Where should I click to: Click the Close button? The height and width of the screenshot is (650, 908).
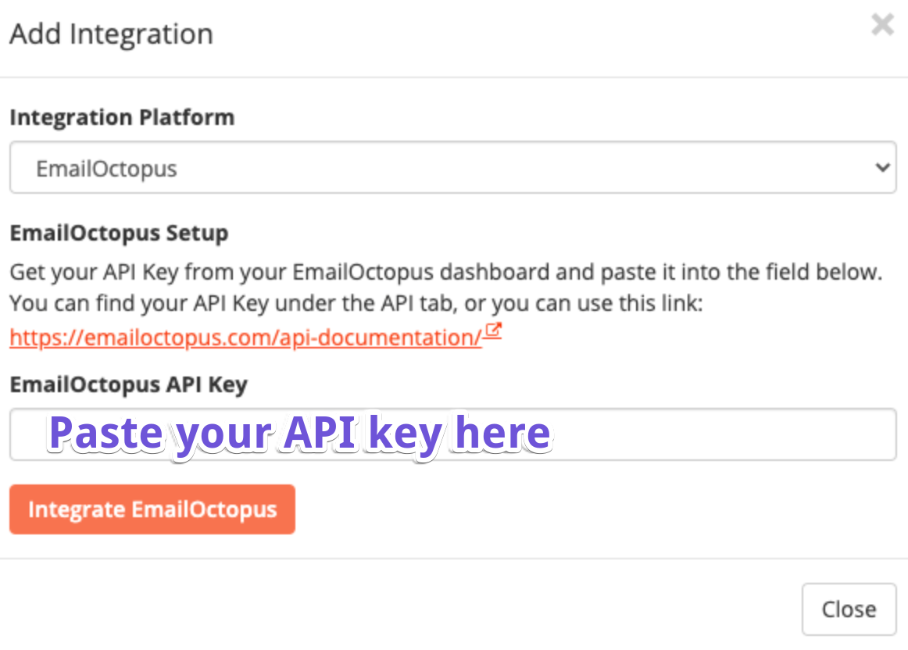(849, 609)
